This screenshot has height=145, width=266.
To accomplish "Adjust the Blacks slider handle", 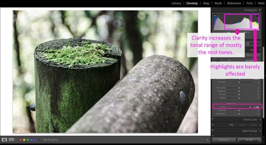I will [x=239, y=98].
